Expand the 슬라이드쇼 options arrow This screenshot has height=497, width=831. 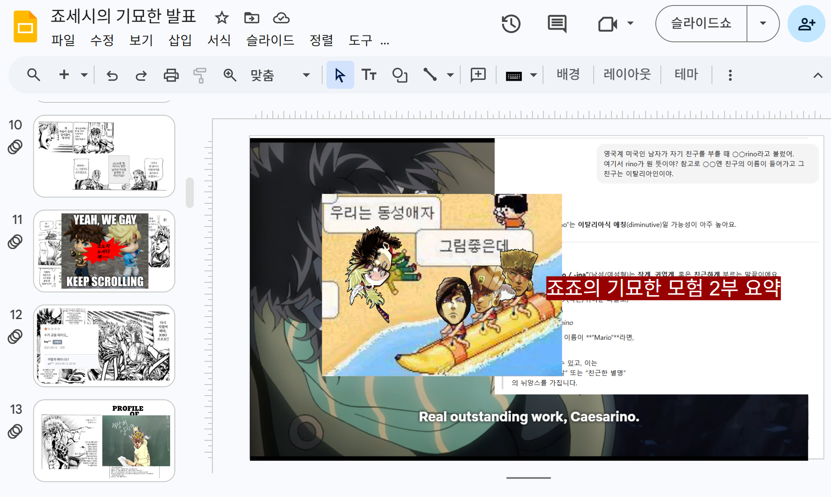coord(763,23)
